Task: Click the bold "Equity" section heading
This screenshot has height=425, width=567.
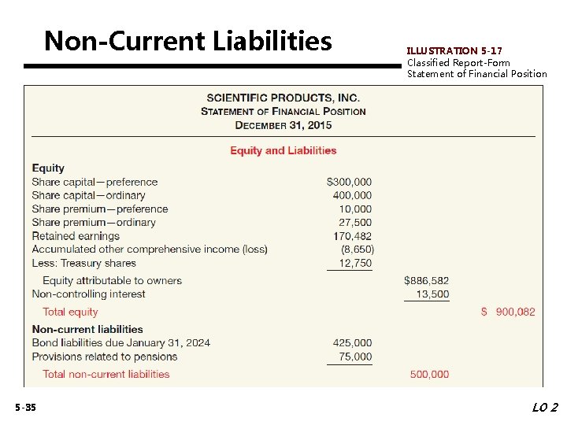Action: pyautogui.click(x=48, y=168)
